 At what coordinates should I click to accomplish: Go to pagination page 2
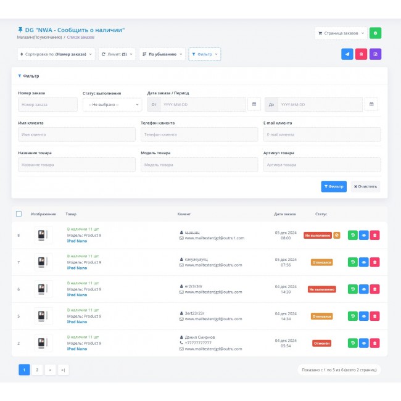coord(37,370)
